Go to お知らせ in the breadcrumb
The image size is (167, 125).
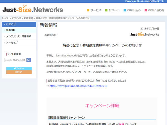tap(16, 18)
